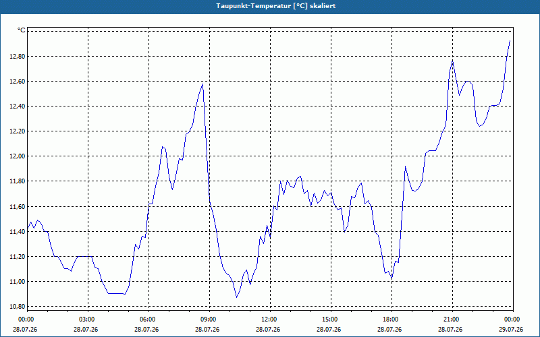The width and height of the screenshot is (540, 337).
Task: Select the '18:00' time label on the x-axis
Action: 391,319
